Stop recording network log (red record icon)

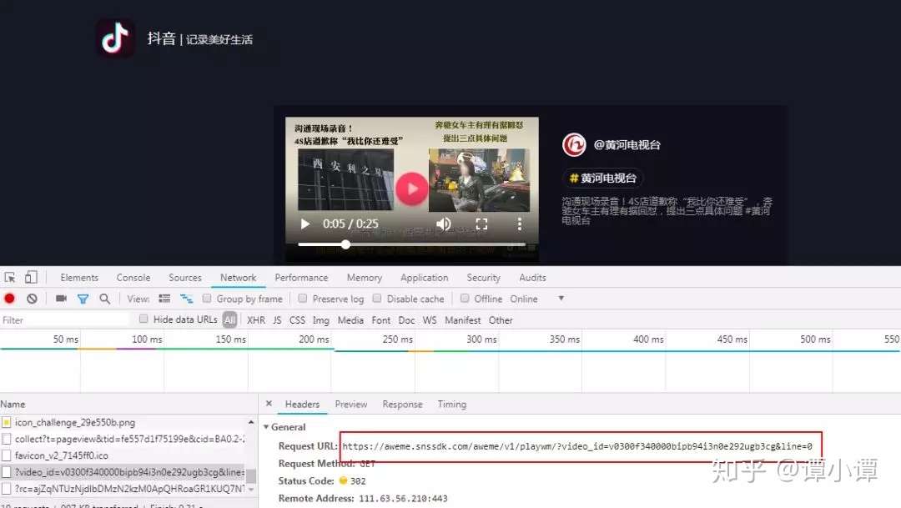pyautogui.click(x=9, y=298)
